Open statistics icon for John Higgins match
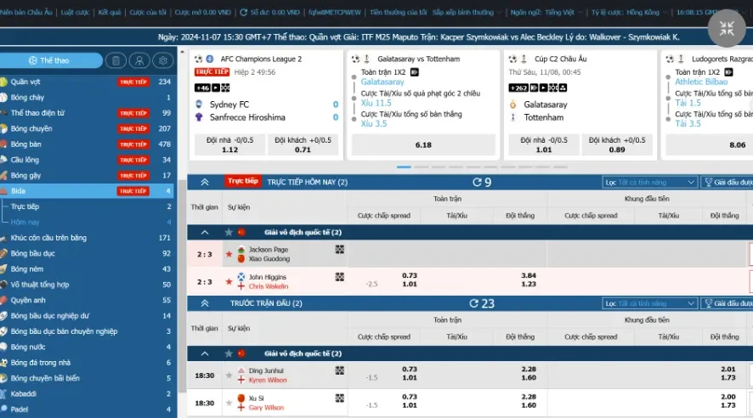This screenshot has width=753, height=418. point(340,277)
